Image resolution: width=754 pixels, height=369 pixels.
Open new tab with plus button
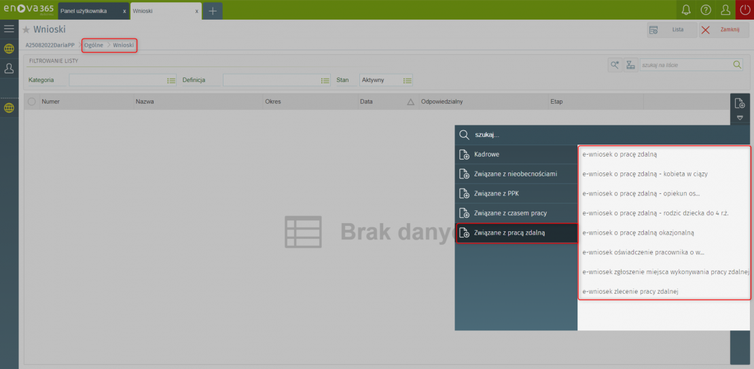[x=213, y=11]
